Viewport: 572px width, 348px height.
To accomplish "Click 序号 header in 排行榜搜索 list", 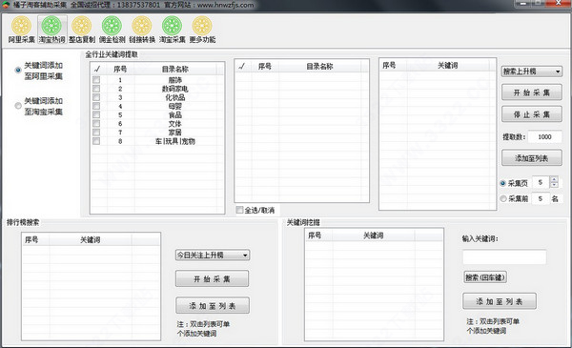I will coord(31,239).
